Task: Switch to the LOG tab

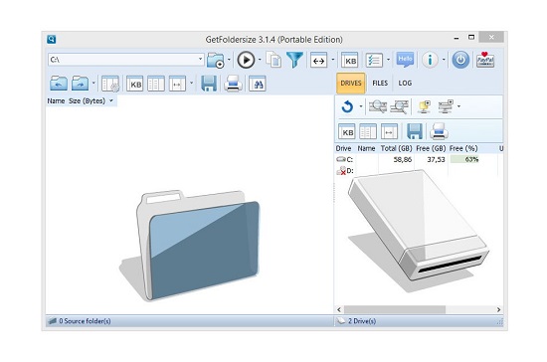Action: [x=405, y=83]
